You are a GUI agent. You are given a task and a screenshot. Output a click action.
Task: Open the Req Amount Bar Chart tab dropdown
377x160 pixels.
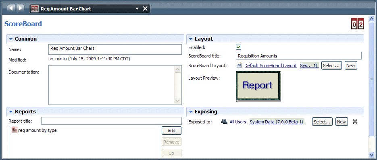[137, 8]
